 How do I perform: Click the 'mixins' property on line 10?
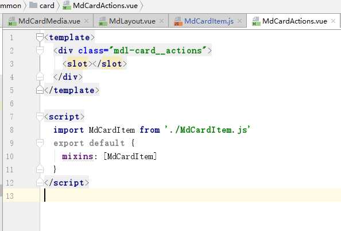77,156
